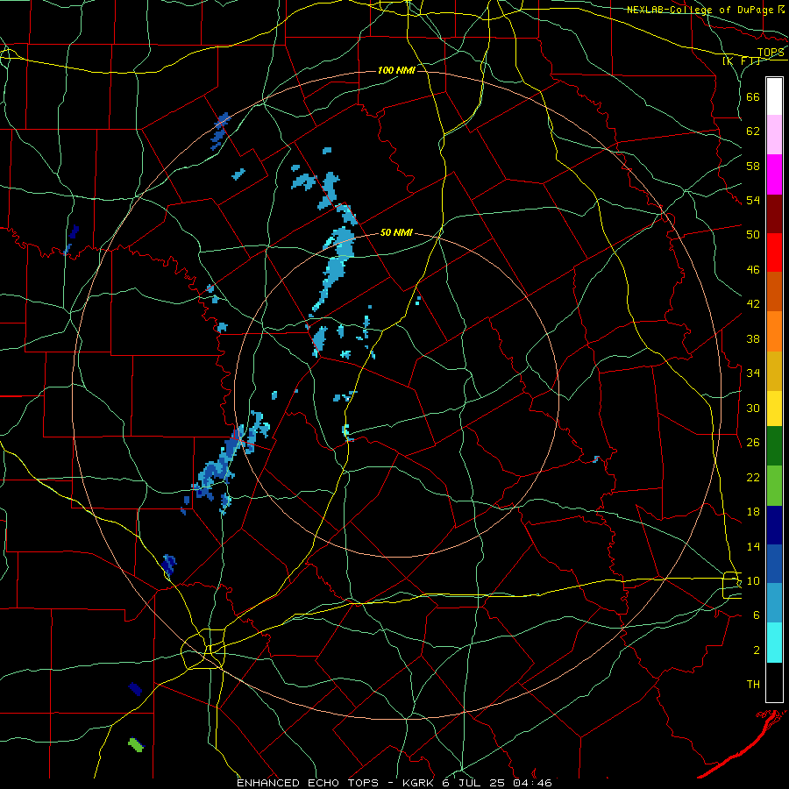The height and width of the screenshot is (789, 789).
Task: Click the dark red legend swatch
Action: (774, 214)
